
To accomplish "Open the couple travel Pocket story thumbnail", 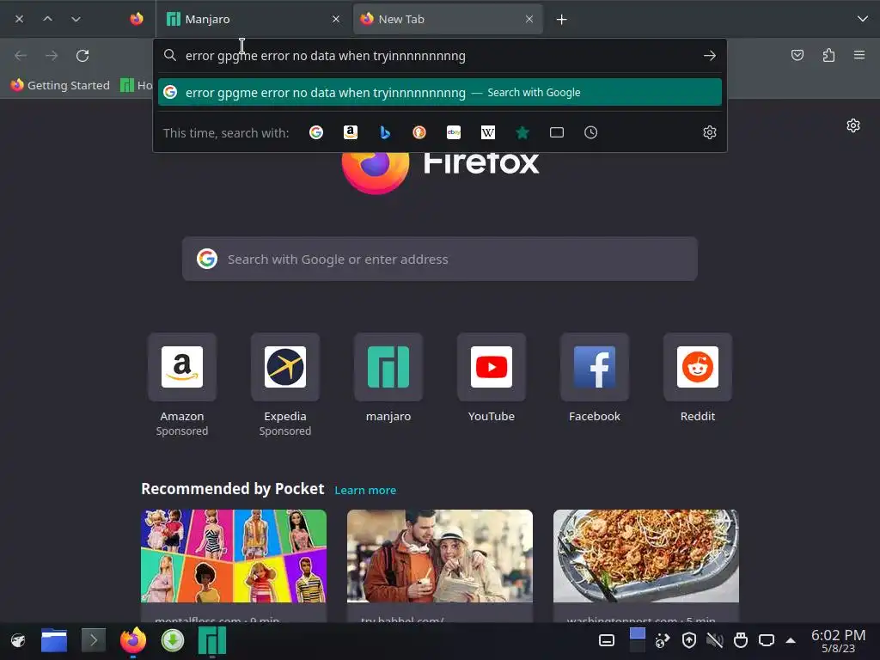I will click(439, 556).
